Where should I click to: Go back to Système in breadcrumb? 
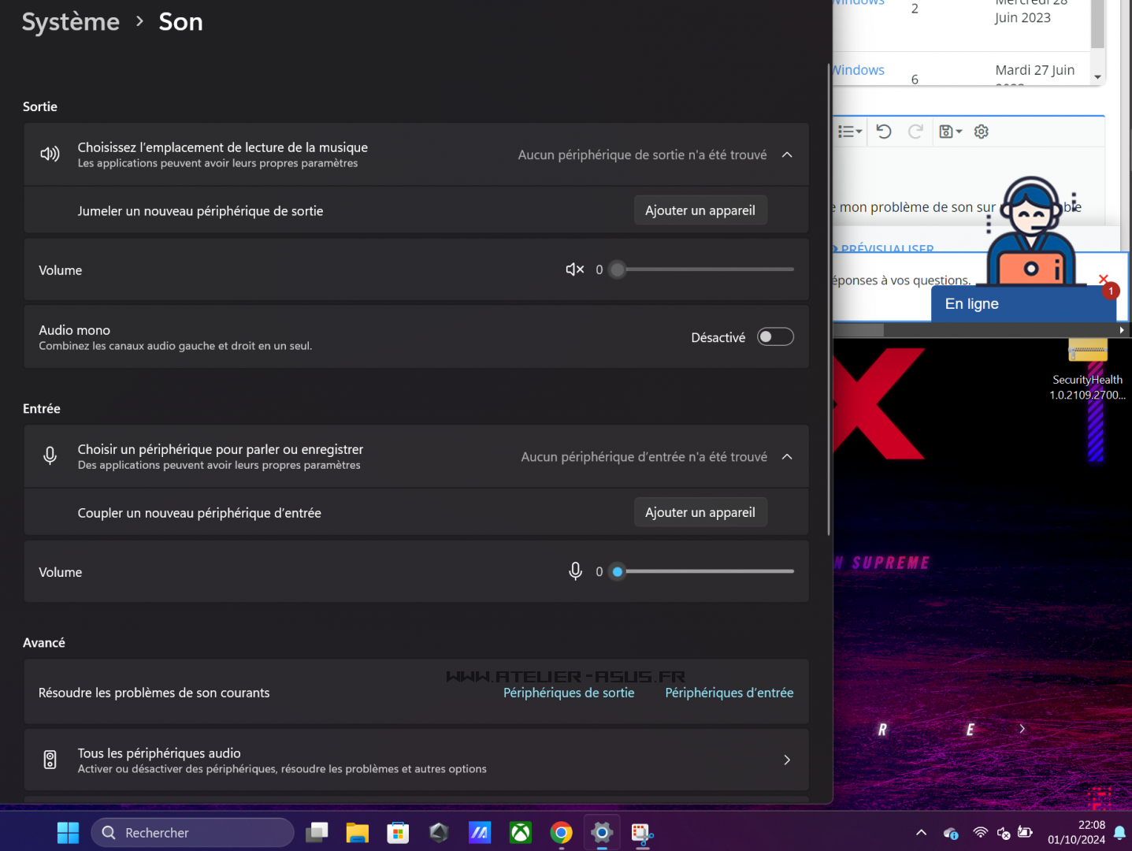click(71, 22)
